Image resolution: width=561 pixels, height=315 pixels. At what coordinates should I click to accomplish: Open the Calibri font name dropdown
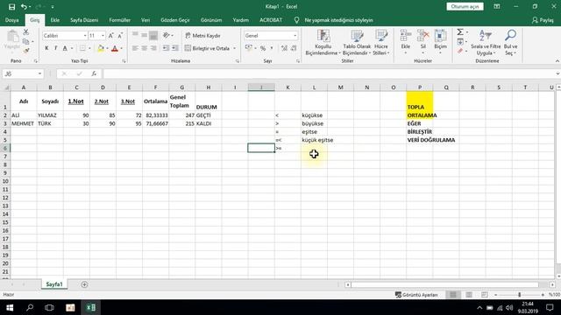85,36
